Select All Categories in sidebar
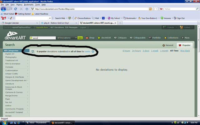Screen dimensions: 200x125 (16, 51)
